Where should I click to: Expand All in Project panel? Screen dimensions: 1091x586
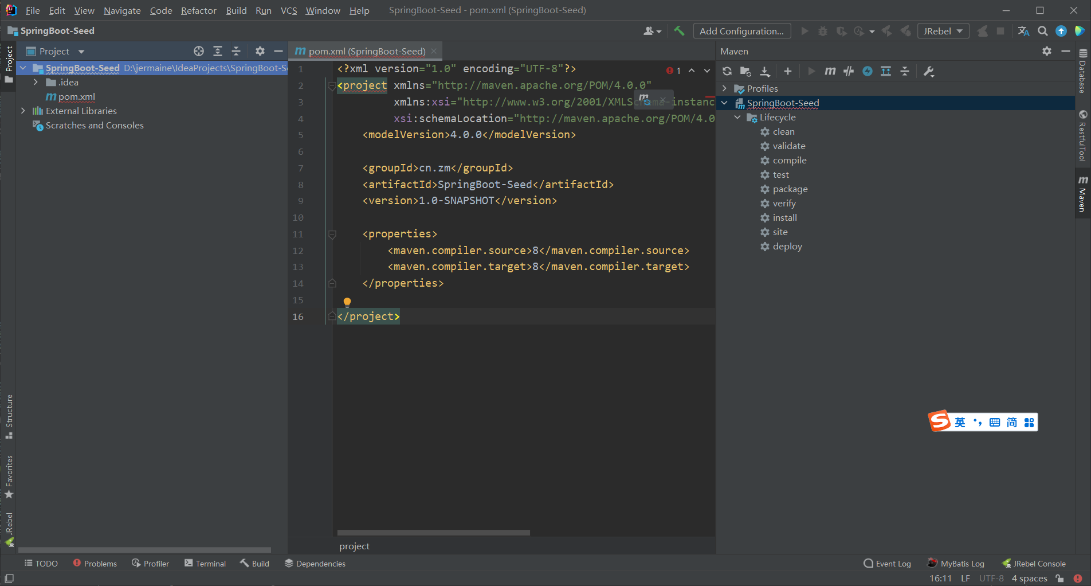pyautogui.click(x=218, y=51)
